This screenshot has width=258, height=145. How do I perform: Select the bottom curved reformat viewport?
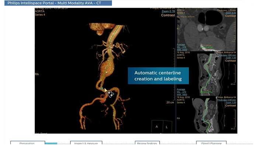[206, 115]
